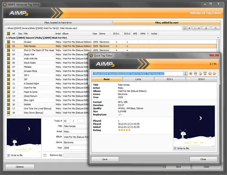Click the circular orange arrow icon in Quick Tag Editor
The image size is (227, 175).
tap(195, 74)
